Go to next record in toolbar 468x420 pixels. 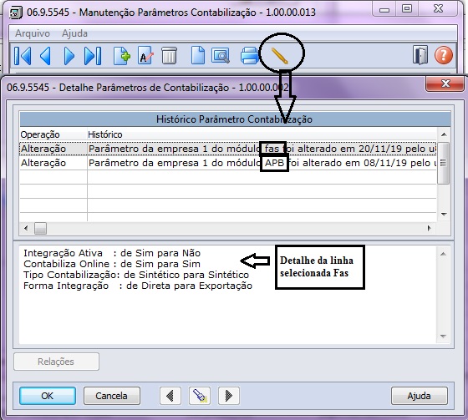(69, 56)
